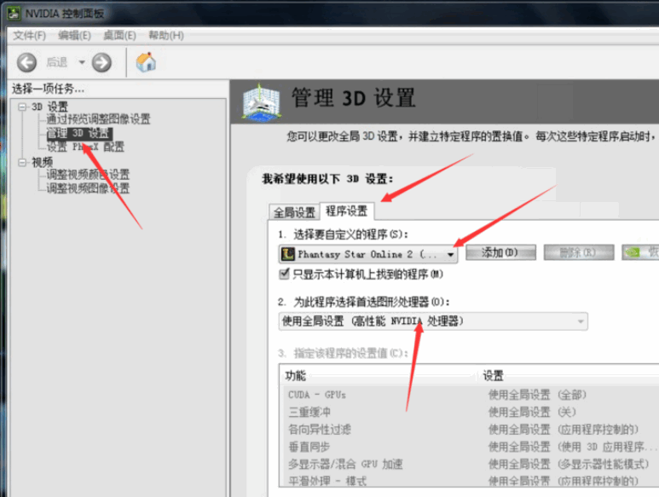Click the 管理 3D 设置 header icon
659x497 pixels.
[x=262, y=101]
